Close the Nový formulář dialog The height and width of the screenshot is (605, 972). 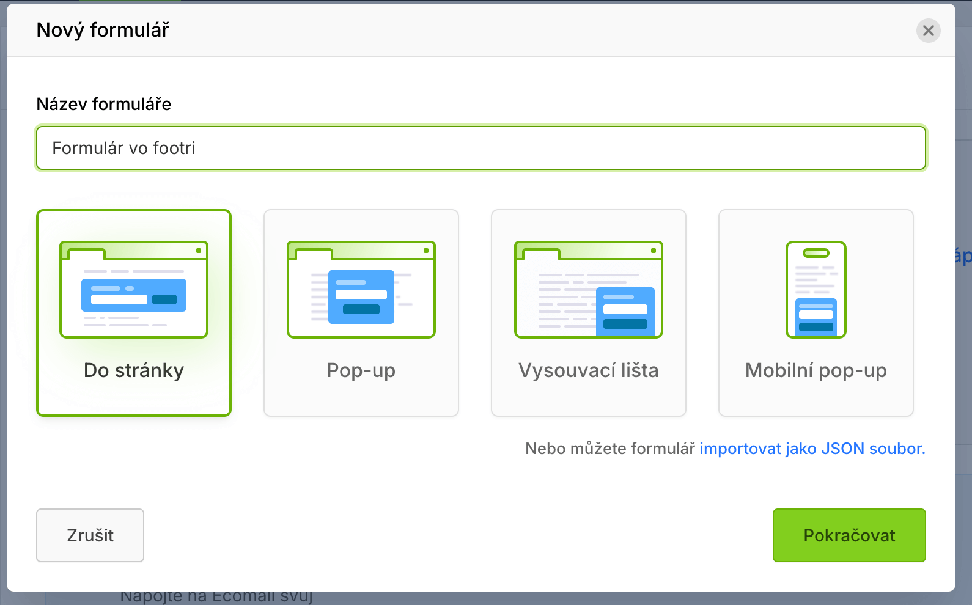click(x=928, y=31)
